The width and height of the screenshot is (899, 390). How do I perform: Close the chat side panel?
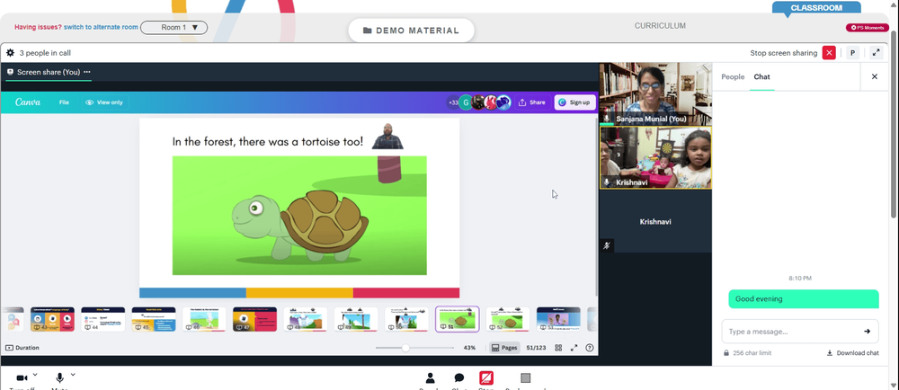tap(875, 76)
